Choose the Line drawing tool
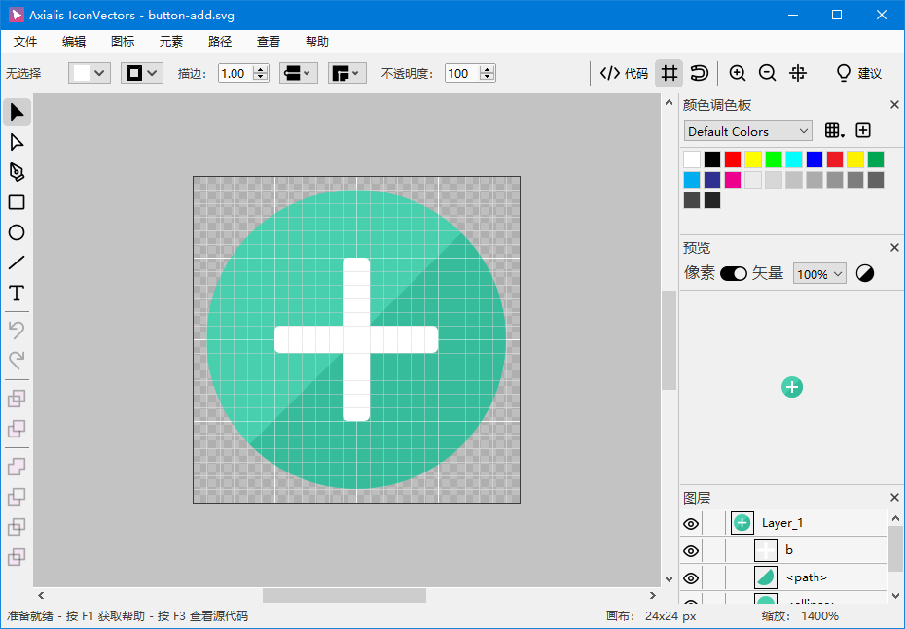Viewport: 905px width, 629px height. (17, 262)
